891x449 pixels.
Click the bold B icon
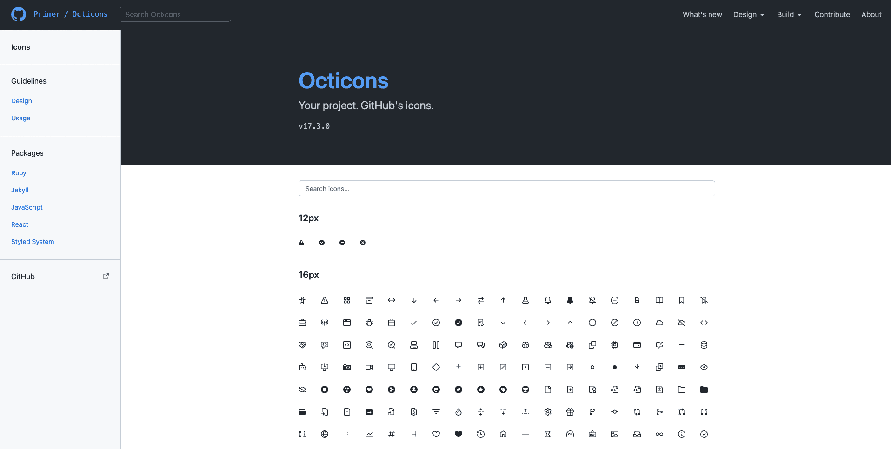click(x=637, y=300)
